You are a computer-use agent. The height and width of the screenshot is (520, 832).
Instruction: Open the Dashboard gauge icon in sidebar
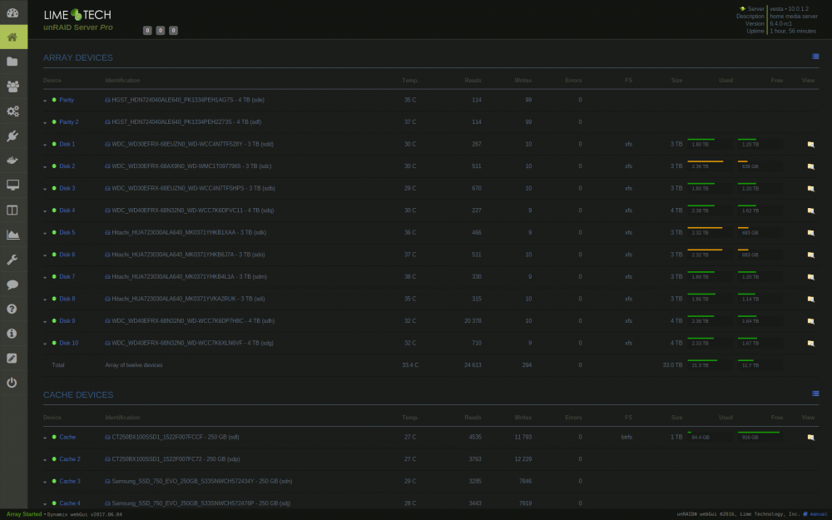click(12, 12)
